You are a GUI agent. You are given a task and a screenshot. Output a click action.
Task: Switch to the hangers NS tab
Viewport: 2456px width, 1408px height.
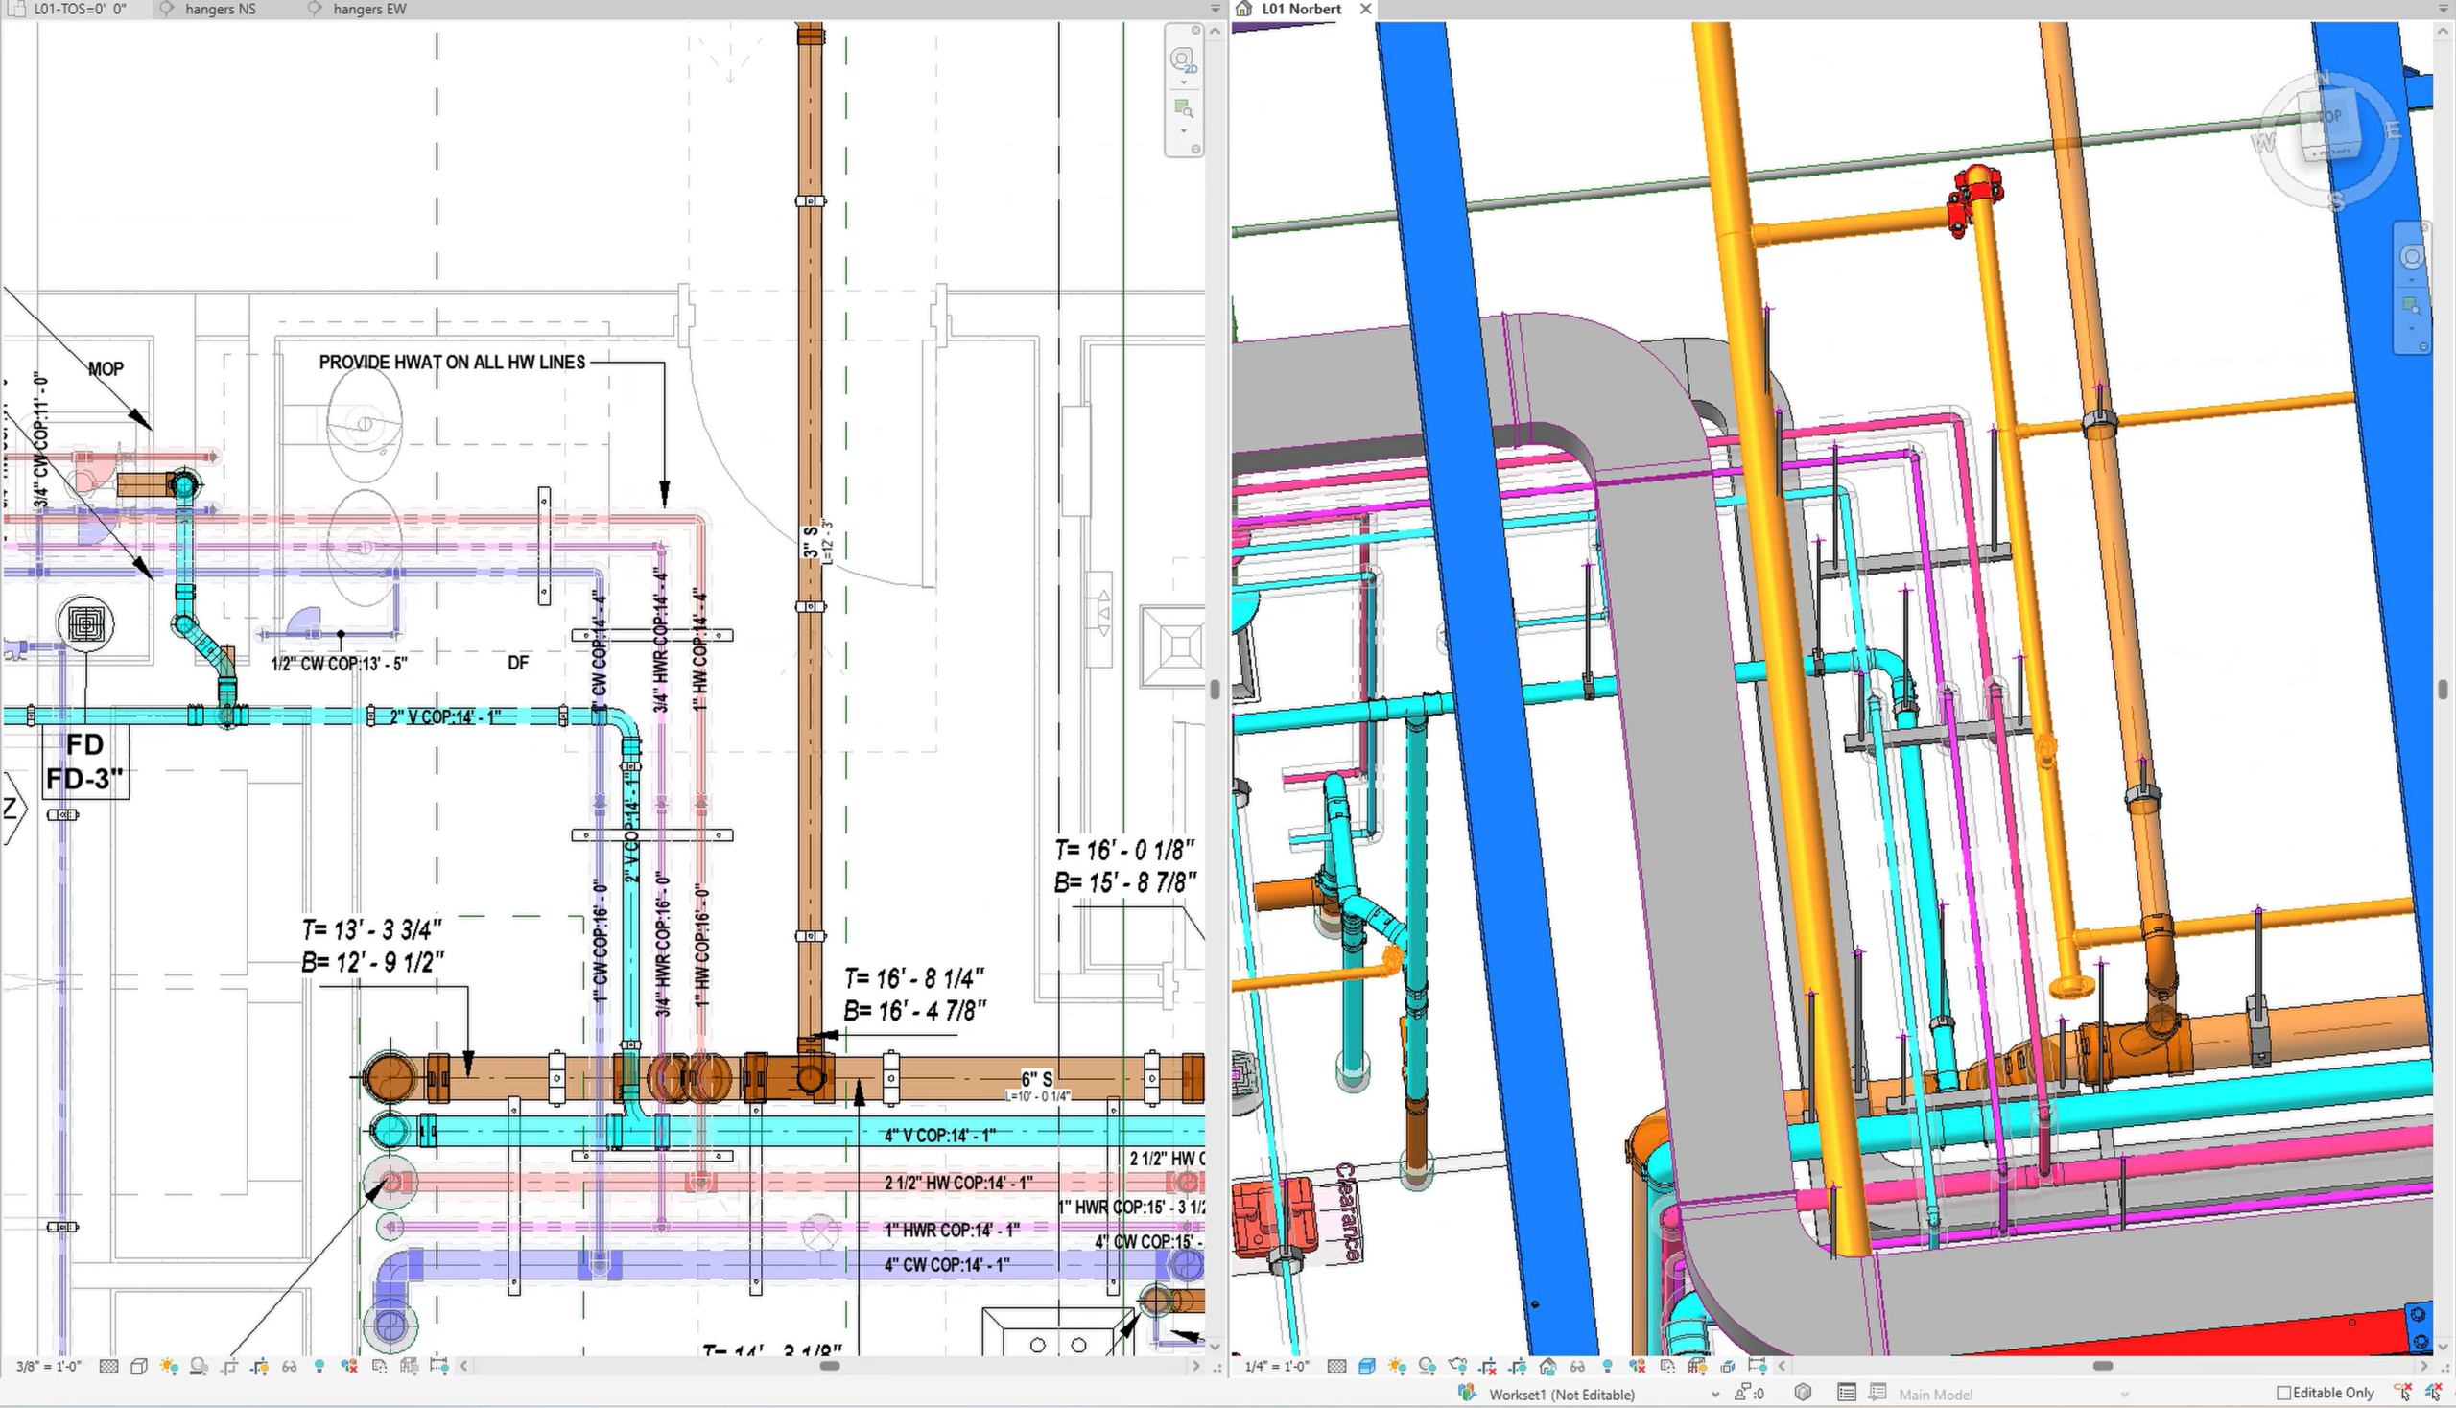point(220,9)
